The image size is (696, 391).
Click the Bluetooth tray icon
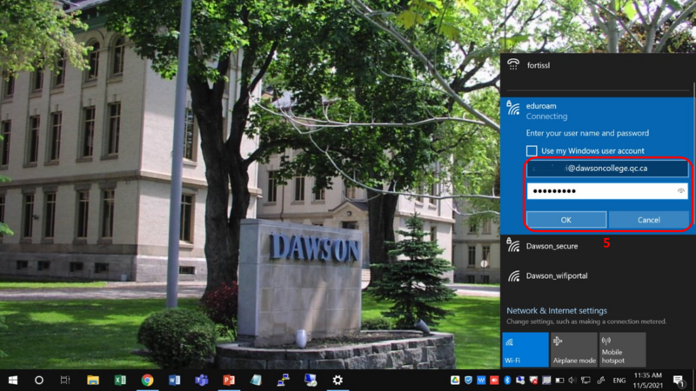click(507, 381)
